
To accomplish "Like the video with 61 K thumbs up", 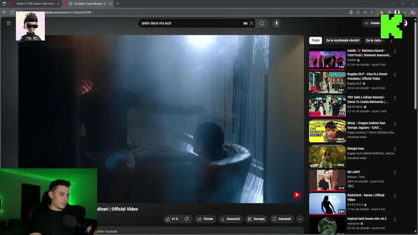I will (x=172, y=219).
